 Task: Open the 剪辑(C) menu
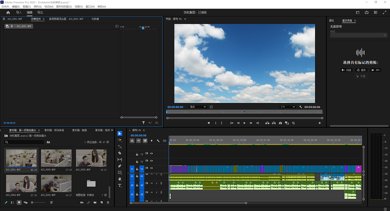pyautogui.click(x=27, y=6)
